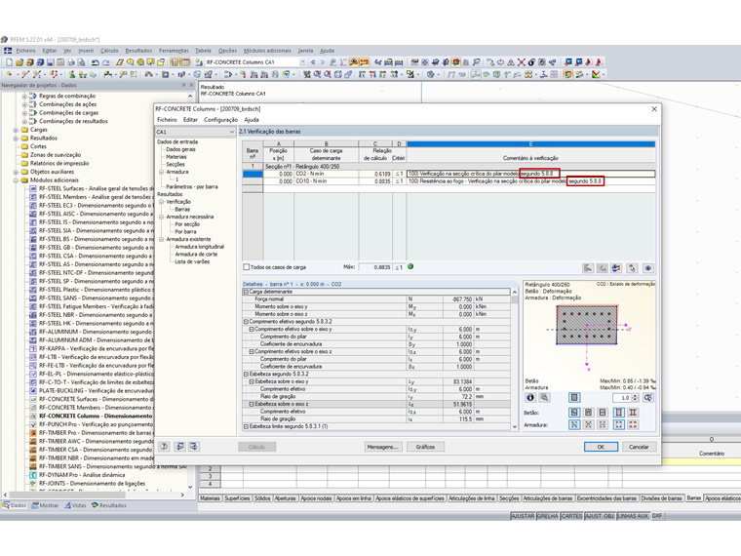Click the rainbow color scale icon in second toolbar
741x556 pixels.
(596, 74)
